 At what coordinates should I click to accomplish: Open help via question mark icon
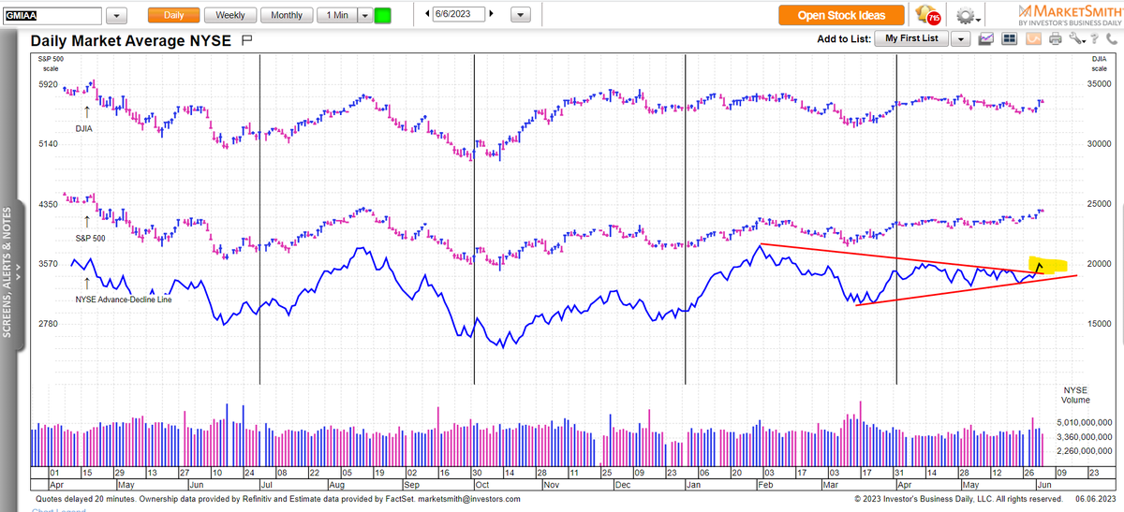tap(1094, 38)
